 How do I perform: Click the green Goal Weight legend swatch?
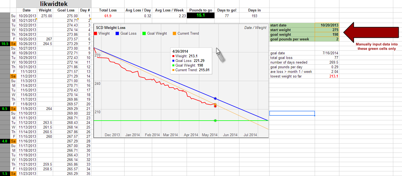coord(144,34)
